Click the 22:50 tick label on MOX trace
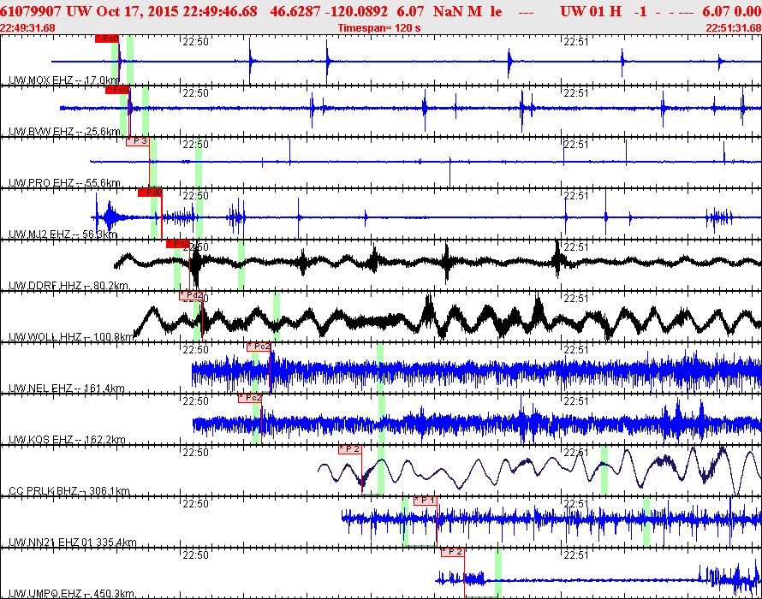Image resolution: width=762 pixels, height=599 pixels. (195, 42)
